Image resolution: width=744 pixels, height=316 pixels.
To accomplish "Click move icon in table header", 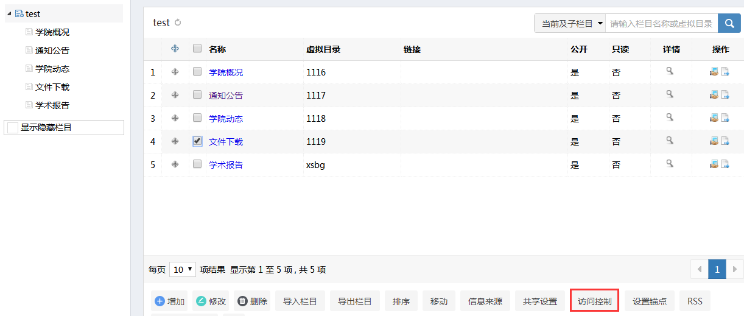I will (x=175, y=49).
